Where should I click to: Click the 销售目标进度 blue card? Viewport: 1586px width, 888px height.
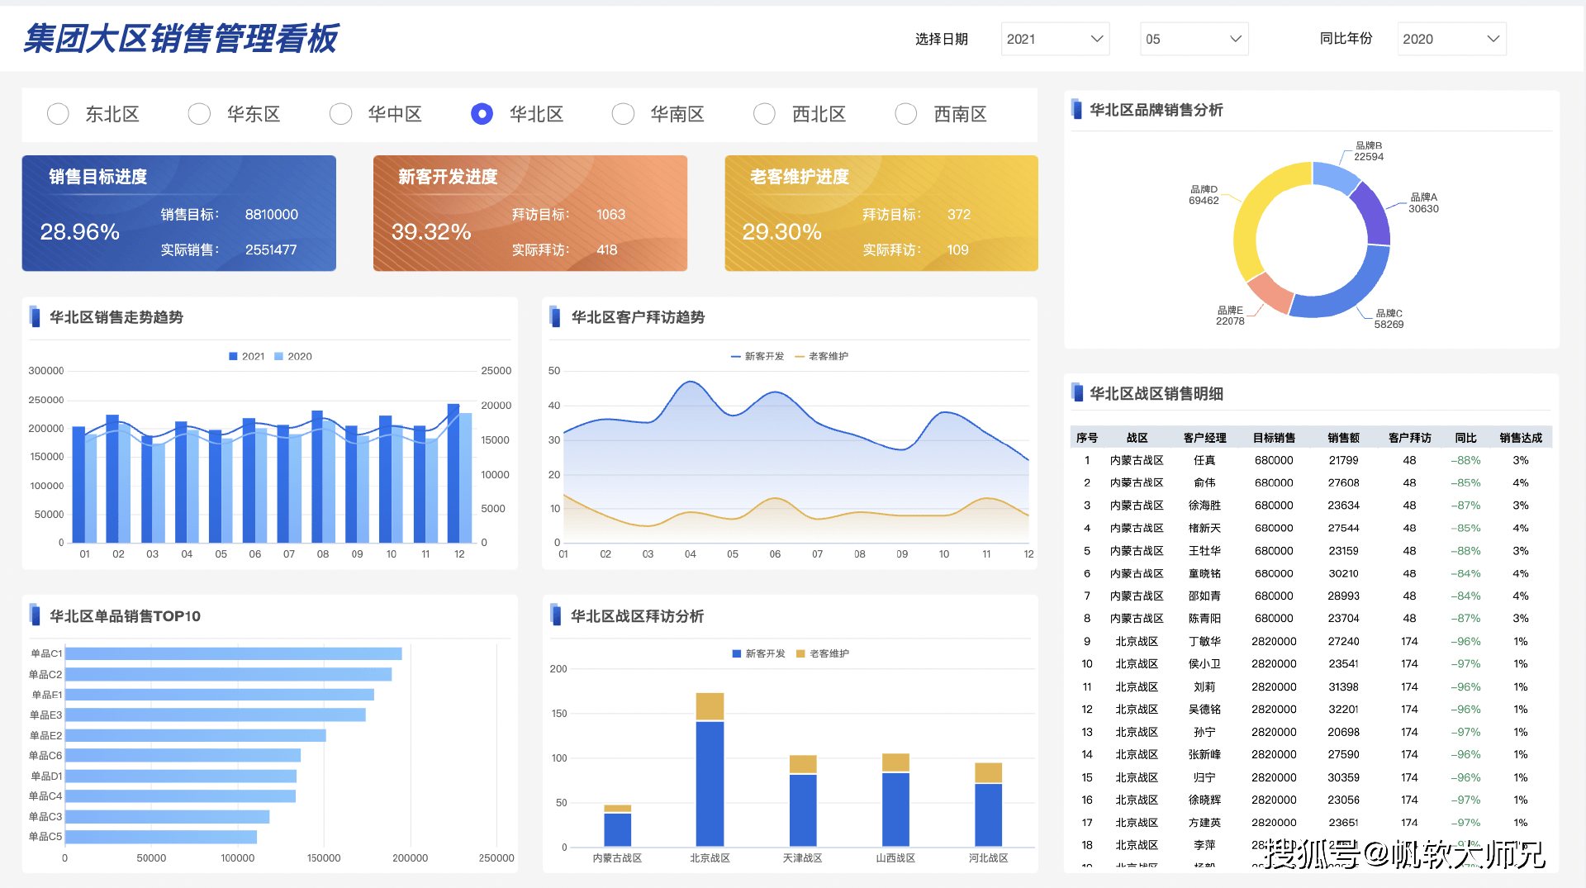(178, 213)
